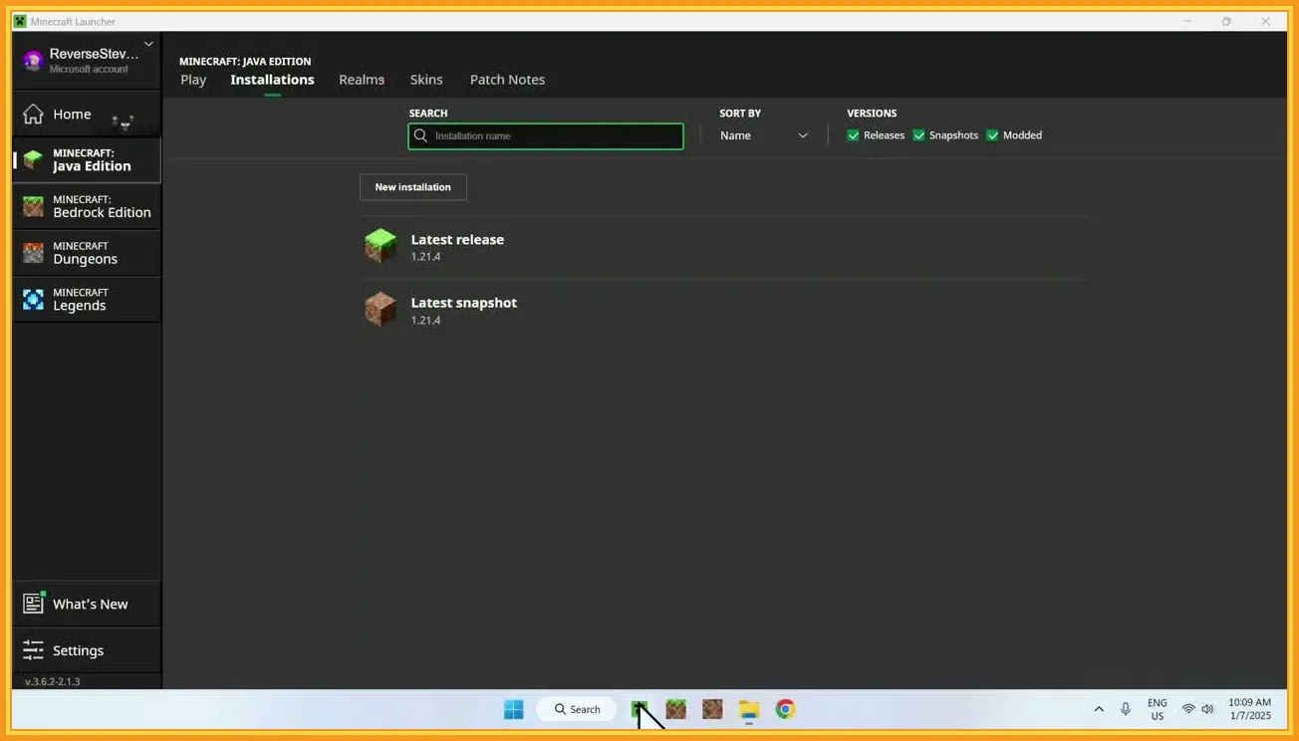
Task: Open Google Chrome from the taskbar
Action: click(785, 709)
